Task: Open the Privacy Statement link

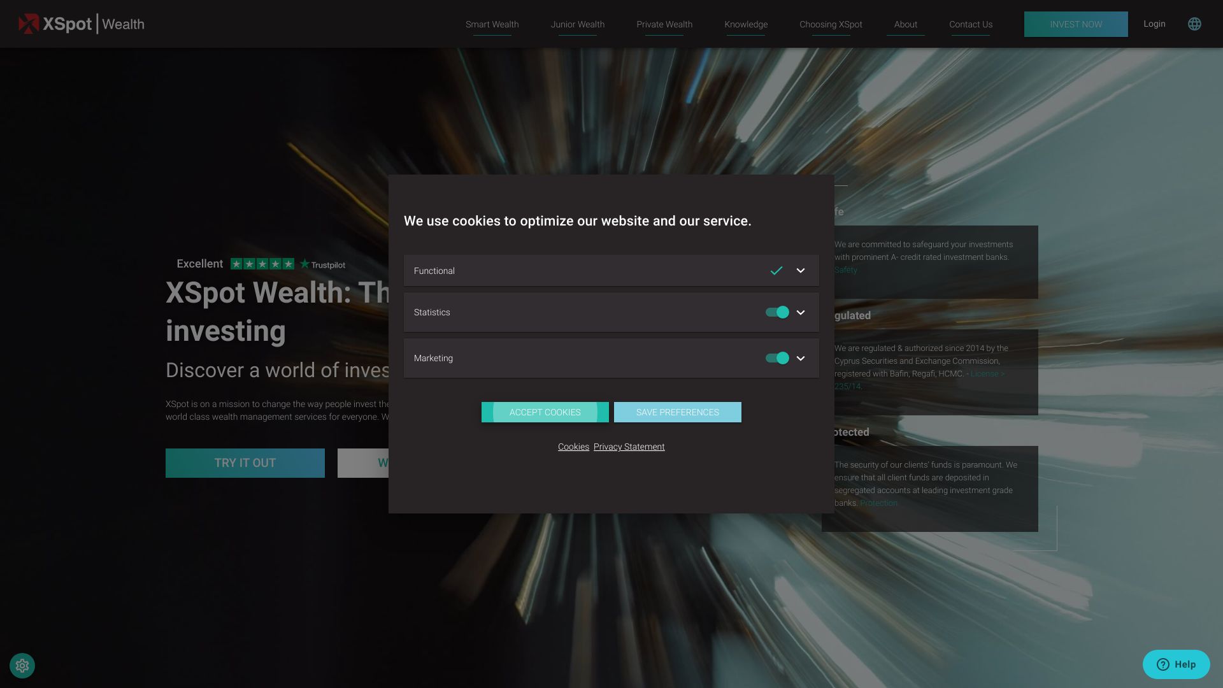Action: 629,447
